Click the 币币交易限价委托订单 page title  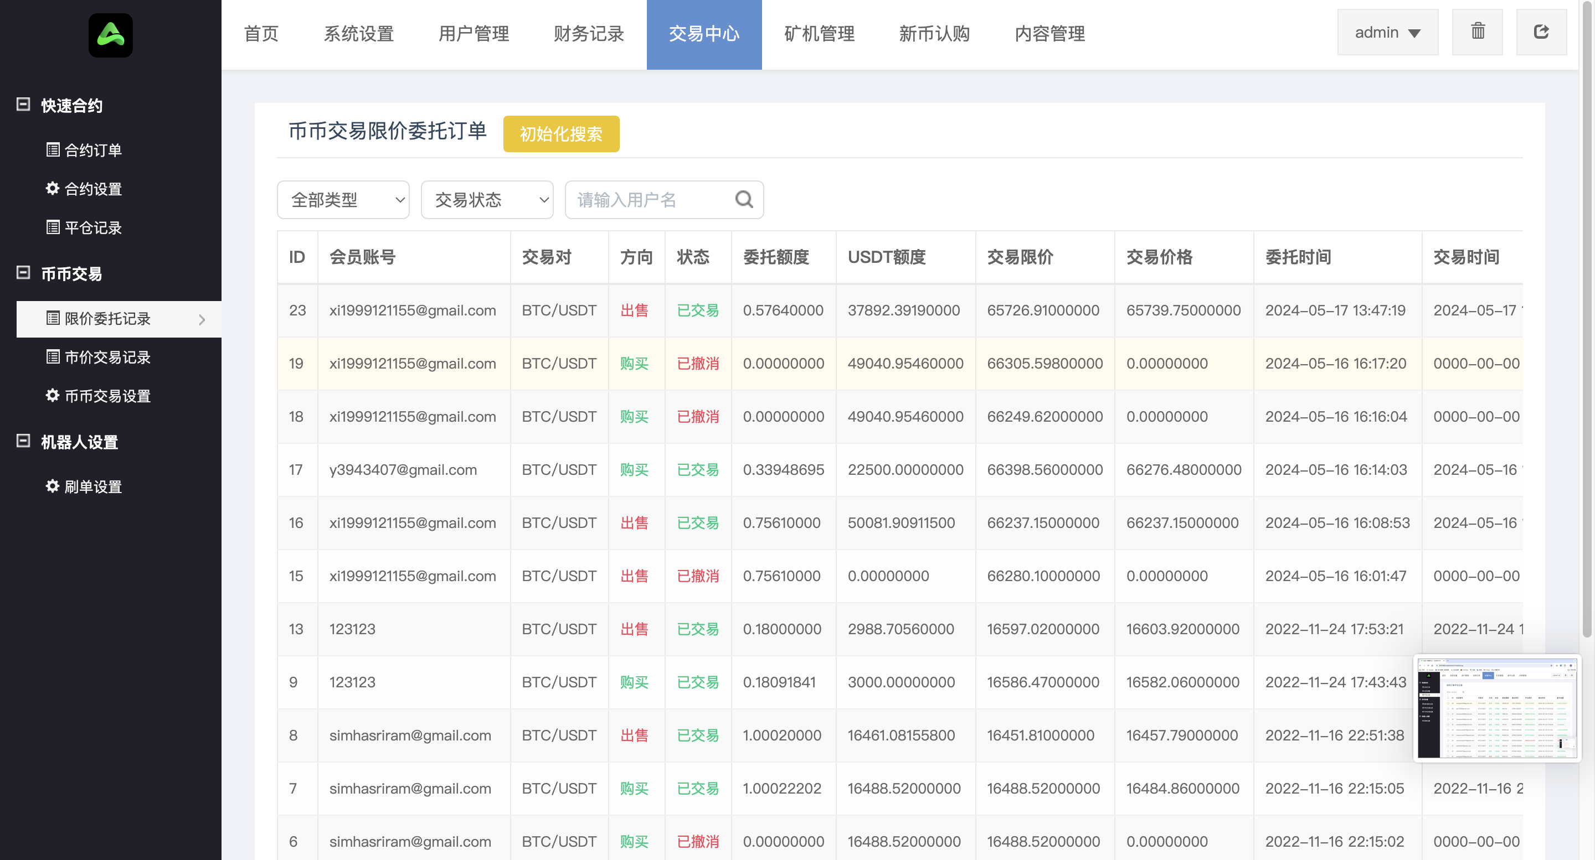pos(388,131)
